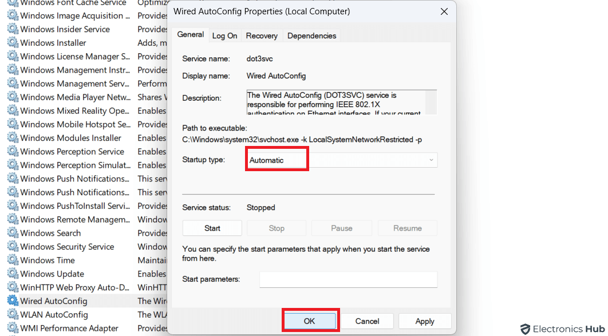Screen dimensions: 608x336
Task: Click the Wired AutoConfig service gear icon
Action: pyautogui.click(x=13, y=301)
